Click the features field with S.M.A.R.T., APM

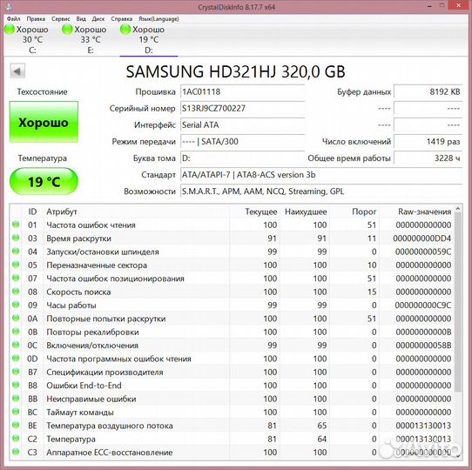pos(321,191)
